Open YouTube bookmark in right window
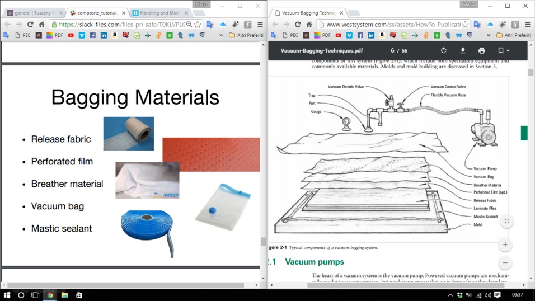 [338, 35]
